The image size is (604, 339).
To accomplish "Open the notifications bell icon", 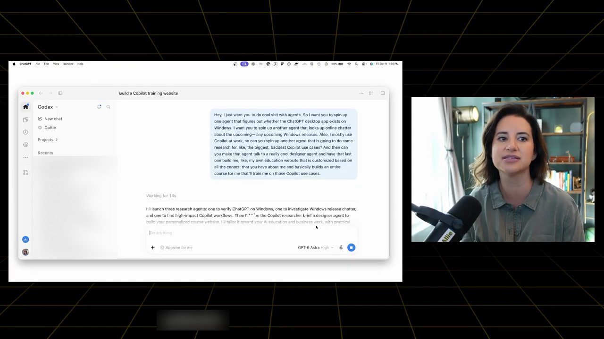I will [x=99, y=107].
